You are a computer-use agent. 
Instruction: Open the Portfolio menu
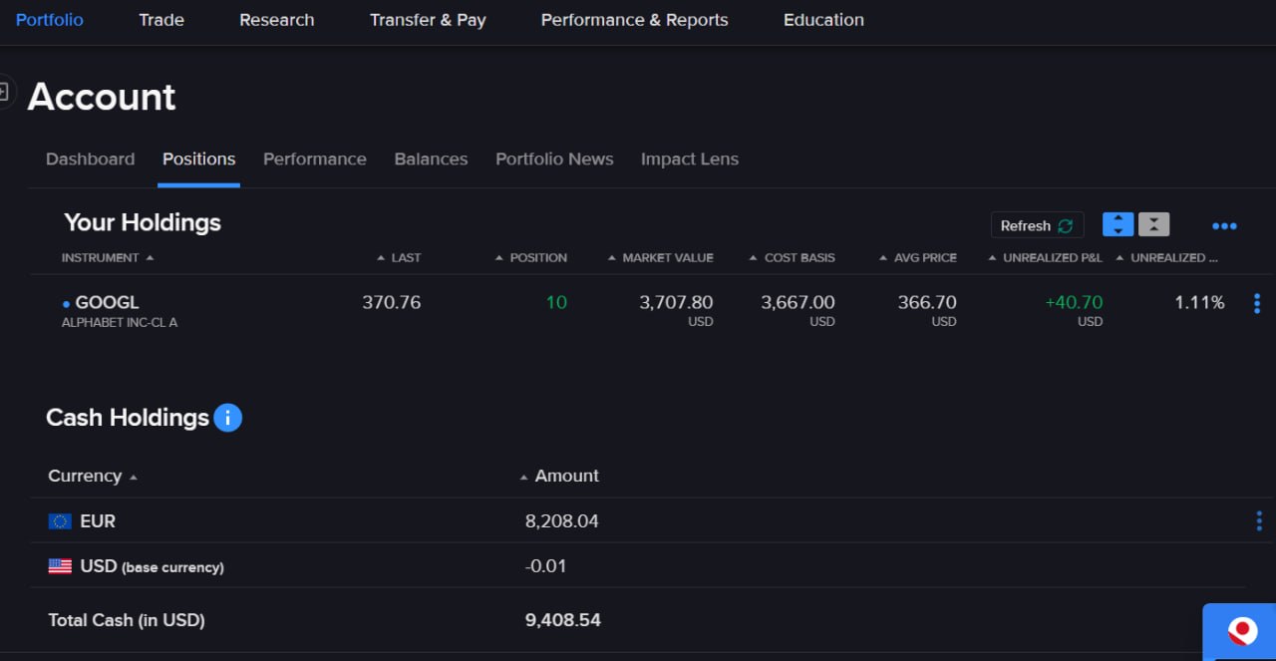pos(50,20)
